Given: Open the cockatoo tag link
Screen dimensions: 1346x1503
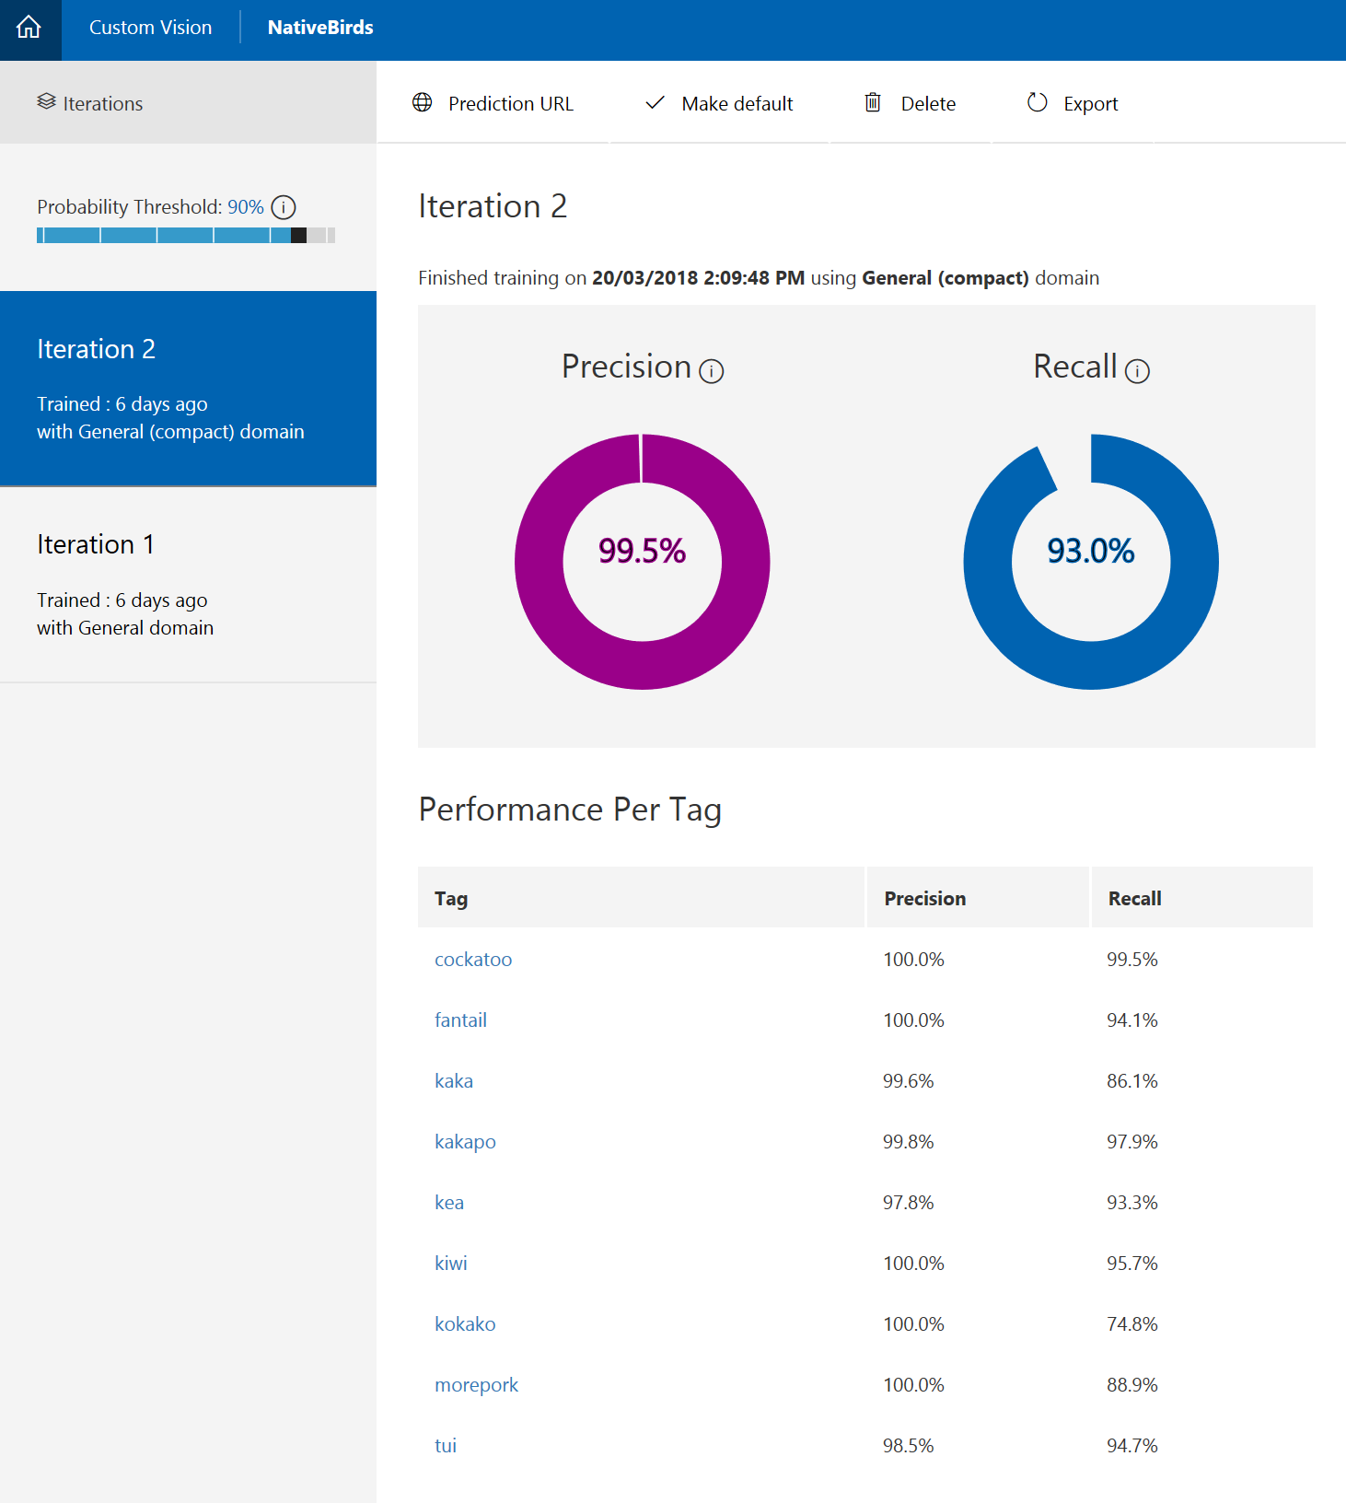Looking at the screenshot, I should [x=473, y=960].
